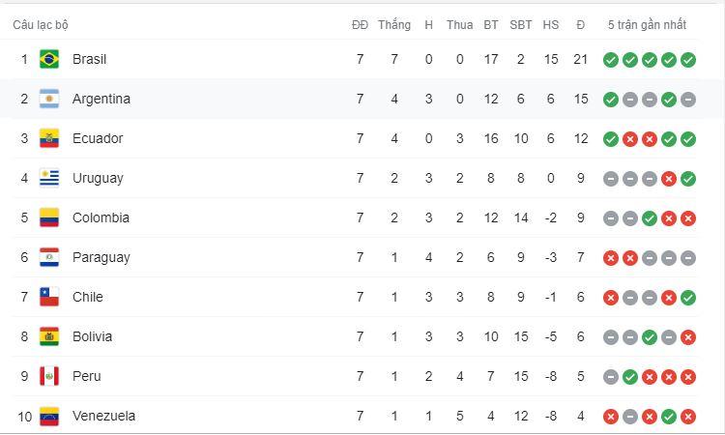The image size is (725, 435).
Task: Click the Colombia flag icon
Action: 49,217
